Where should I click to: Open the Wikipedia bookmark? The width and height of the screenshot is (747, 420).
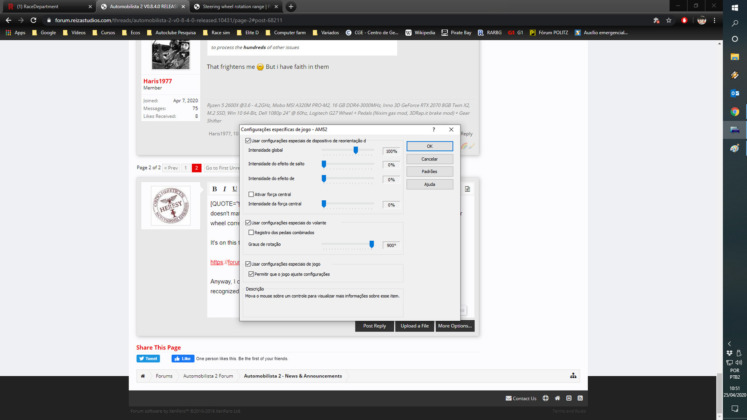pyautogui.click(x=420, y=33)
